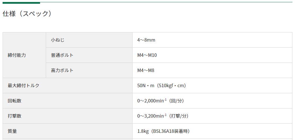Image resolution: width=295 pixels, height=140 pixels.
Task: Click the 普通ボルト label cell
Action: click(89, 55)
